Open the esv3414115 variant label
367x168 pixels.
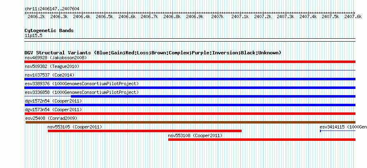pyautogui.click(x=343, y=127)
